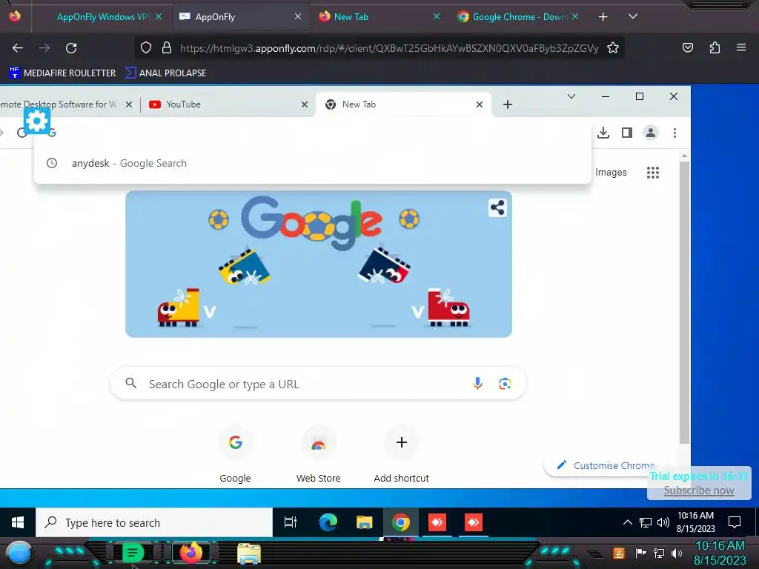Open AppOnFly settings gear overlay
759x569 pixels.
pyautogui.click(x=37, y=121)
